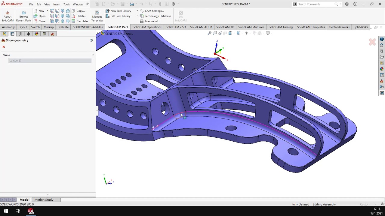Viewport: 385px width, 216px height.
Task: Open DisplayManager color ball tab
Action: 36,34
